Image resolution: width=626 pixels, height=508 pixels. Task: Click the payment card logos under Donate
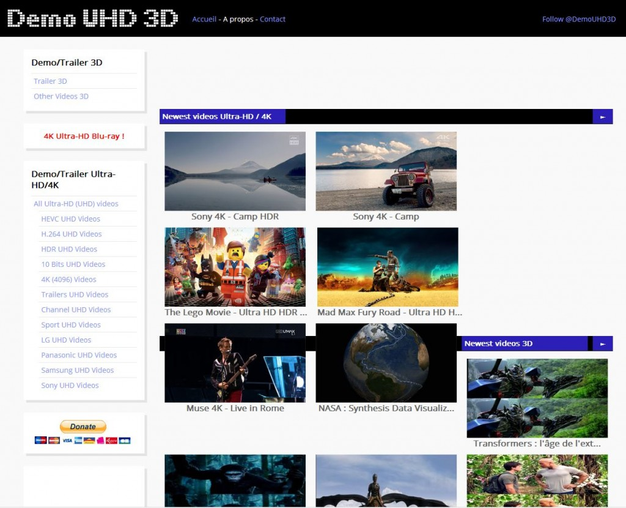83,441
